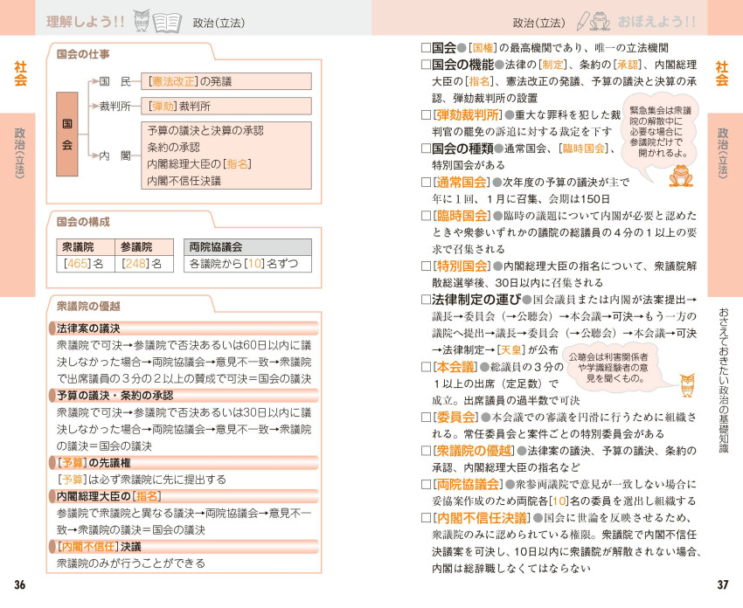Click 政治(立法) title in page 36 header
This screenshot has width=743, height=608.
tap(219, 22)
